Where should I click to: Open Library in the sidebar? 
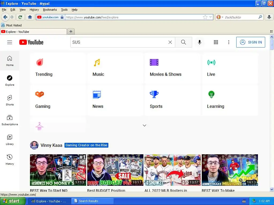[x=10, y=140]
